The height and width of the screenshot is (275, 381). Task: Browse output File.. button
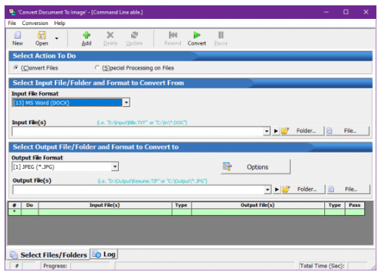click(x=348, y=189)
